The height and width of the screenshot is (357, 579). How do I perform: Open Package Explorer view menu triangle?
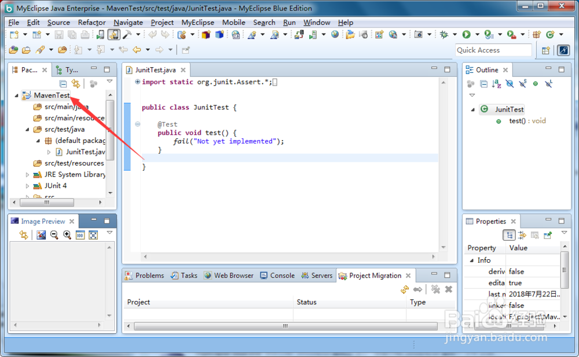[x=109, y=82]
